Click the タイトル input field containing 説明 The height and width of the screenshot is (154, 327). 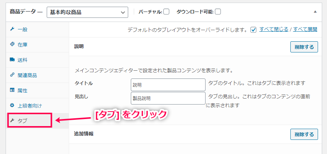point(168,85)
